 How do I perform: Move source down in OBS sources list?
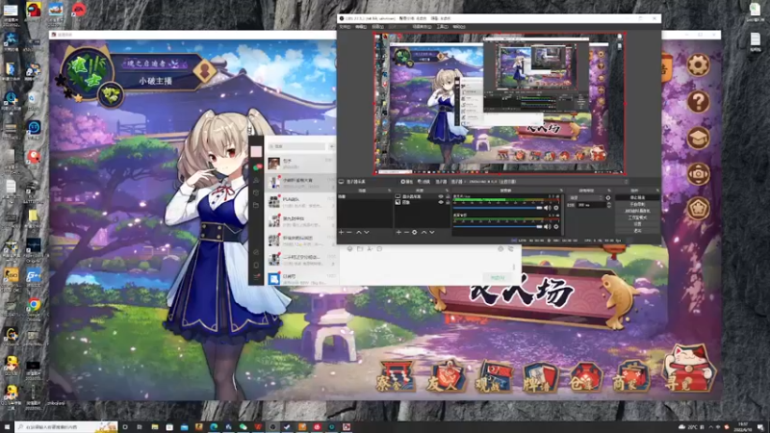pos(431,232)
